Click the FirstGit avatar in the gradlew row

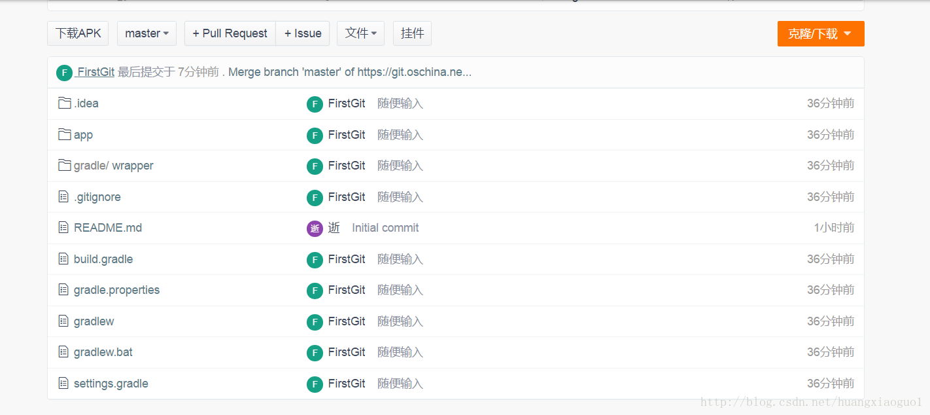pyautogui.click(x=315, y=322)
